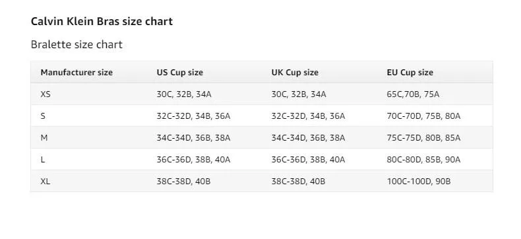521x239 pixels.
Task: Click US cup cell 30C, 32B, 34A
Action: pyautogui.click(x=184, y=94)
